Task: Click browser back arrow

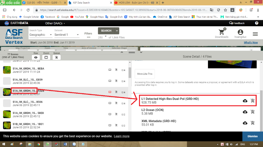Action: coord(14,10)
